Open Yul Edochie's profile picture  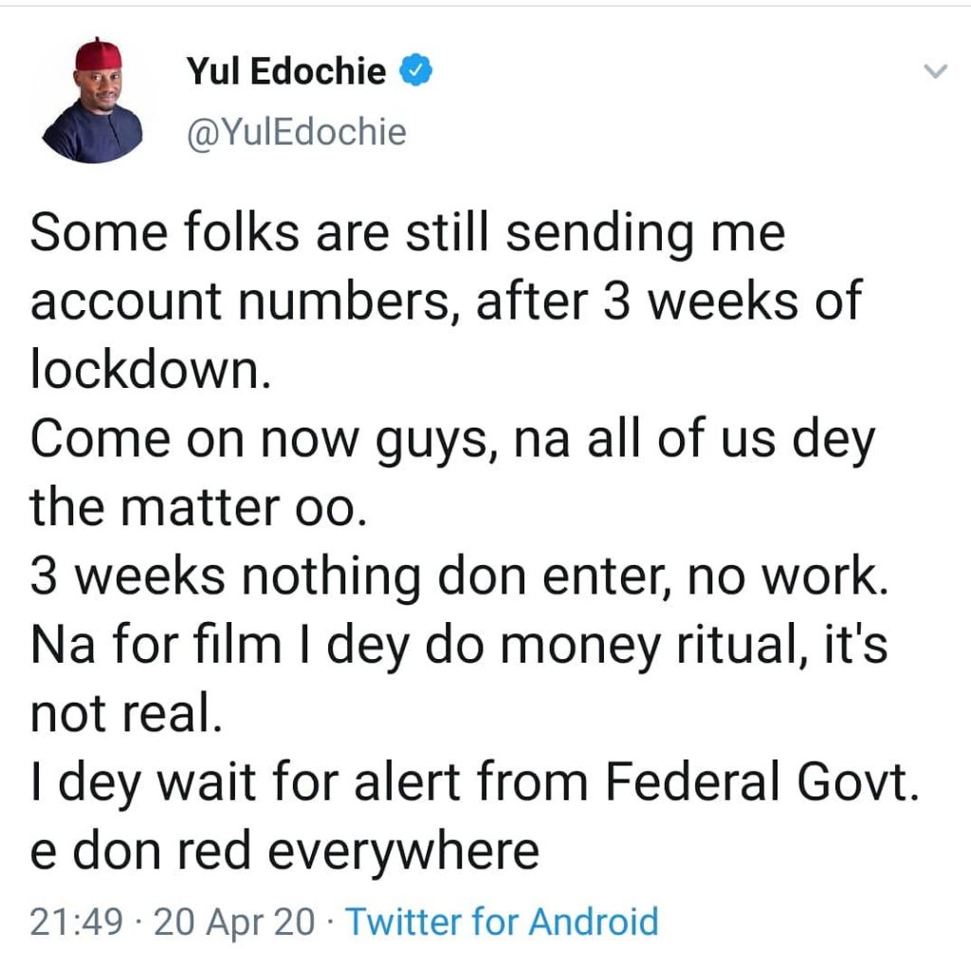click(92, 101)
